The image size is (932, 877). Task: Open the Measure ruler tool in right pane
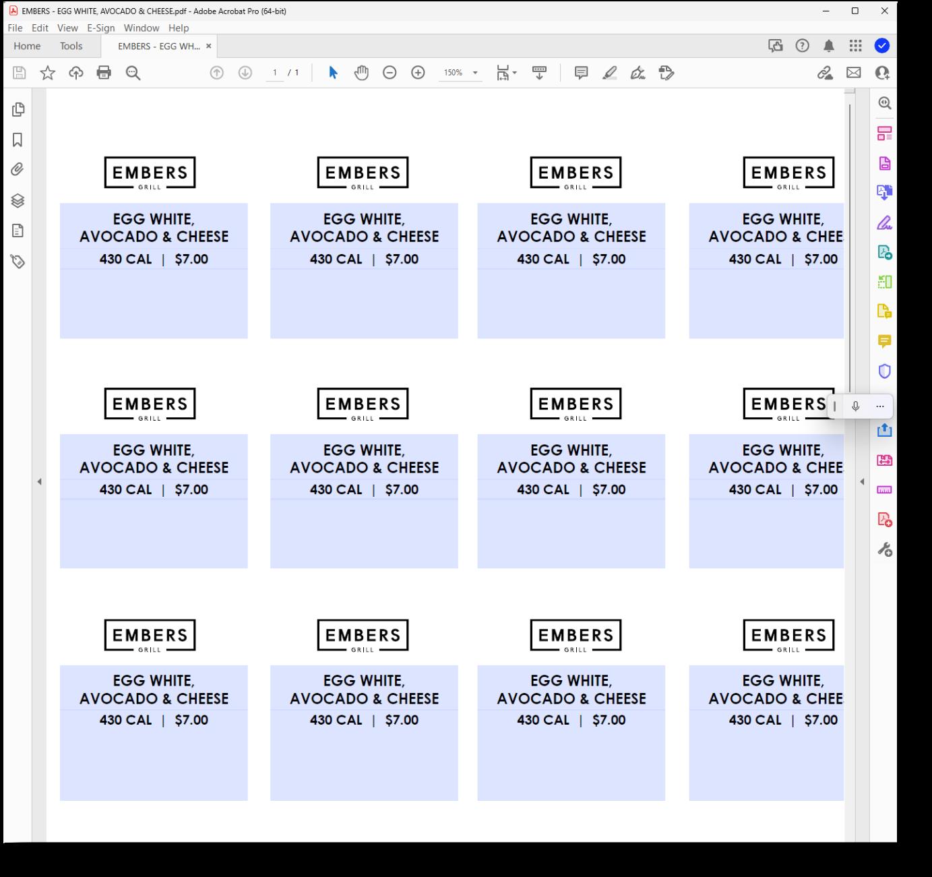[884, 489]
